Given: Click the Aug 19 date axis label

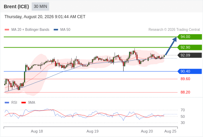Looking at the screenshot, I should (x=93, y=131).
